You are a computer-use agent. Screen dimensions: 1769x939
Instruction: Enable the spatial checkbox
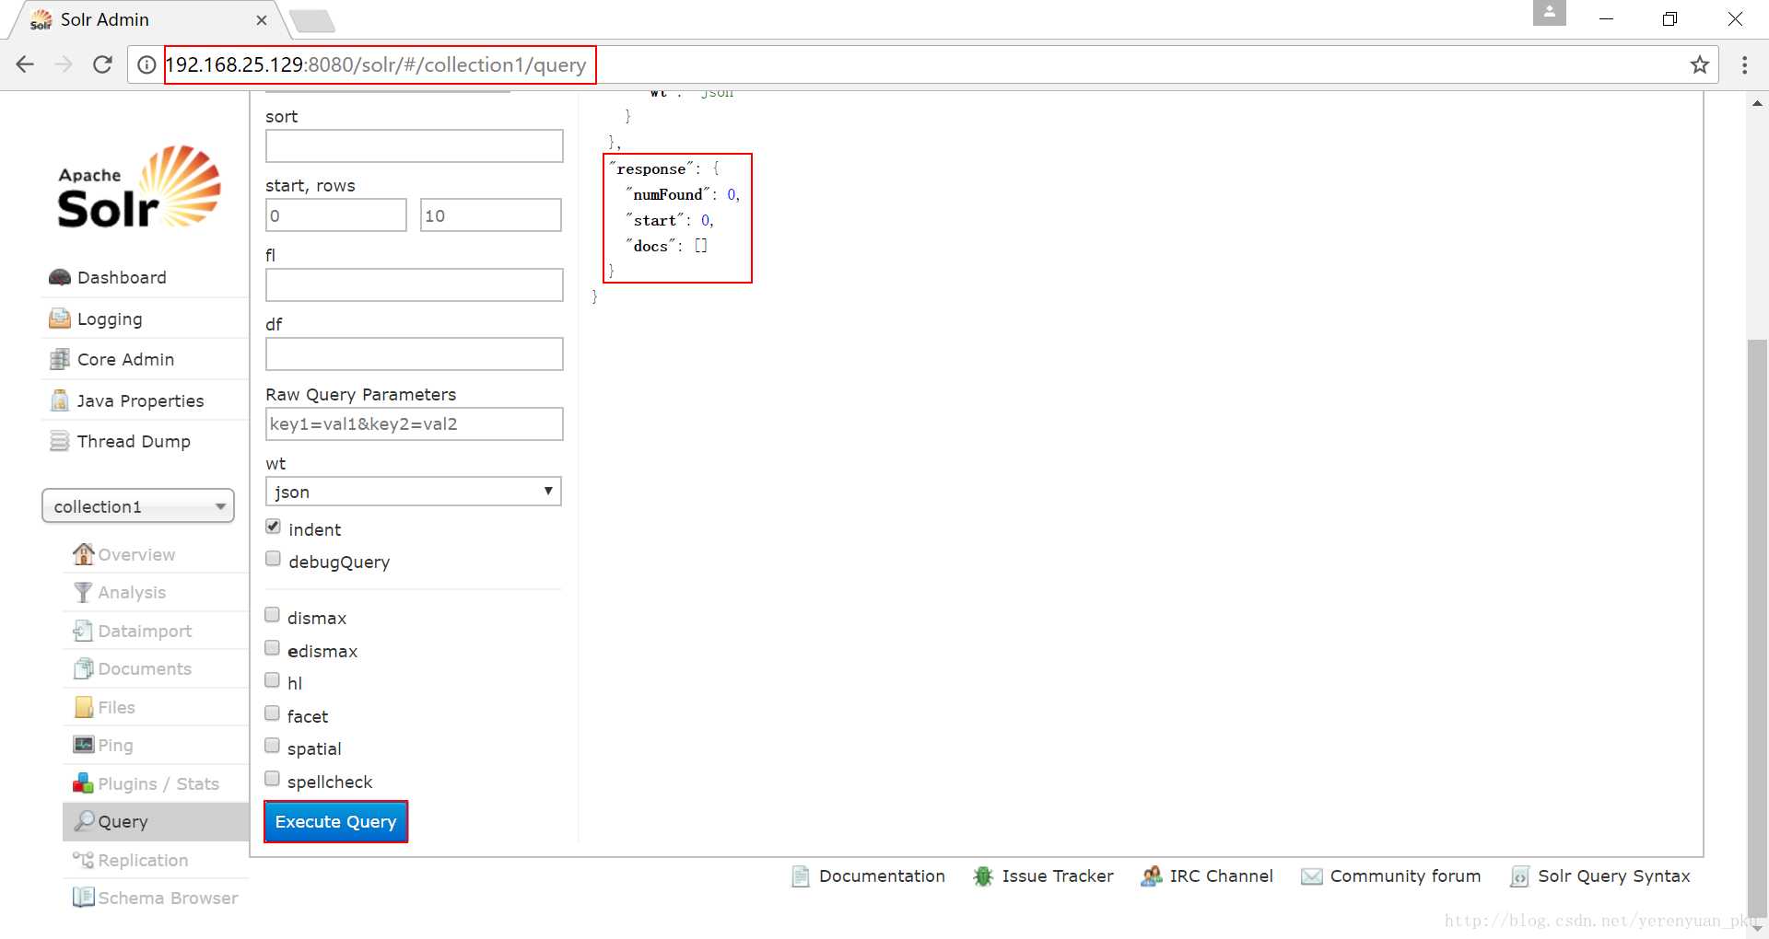point(272,746)
